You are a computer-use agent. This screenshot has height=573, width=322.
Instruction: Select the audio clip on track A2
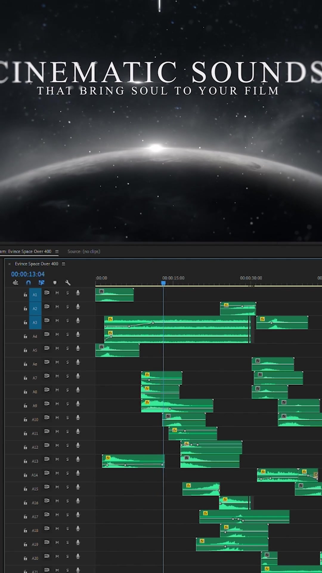coord(238,309)
